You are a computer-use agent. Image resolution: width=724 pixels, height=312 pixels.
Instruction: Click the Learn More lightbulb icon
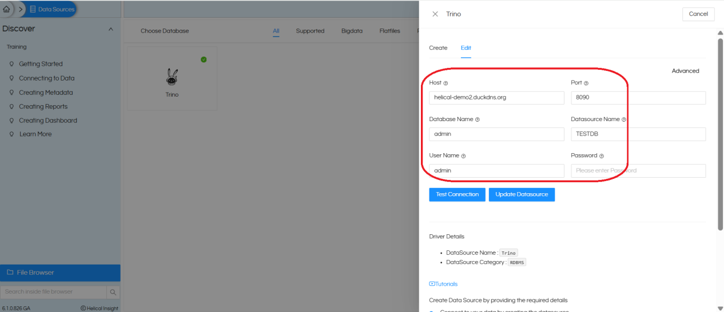[x=11, y=134]
